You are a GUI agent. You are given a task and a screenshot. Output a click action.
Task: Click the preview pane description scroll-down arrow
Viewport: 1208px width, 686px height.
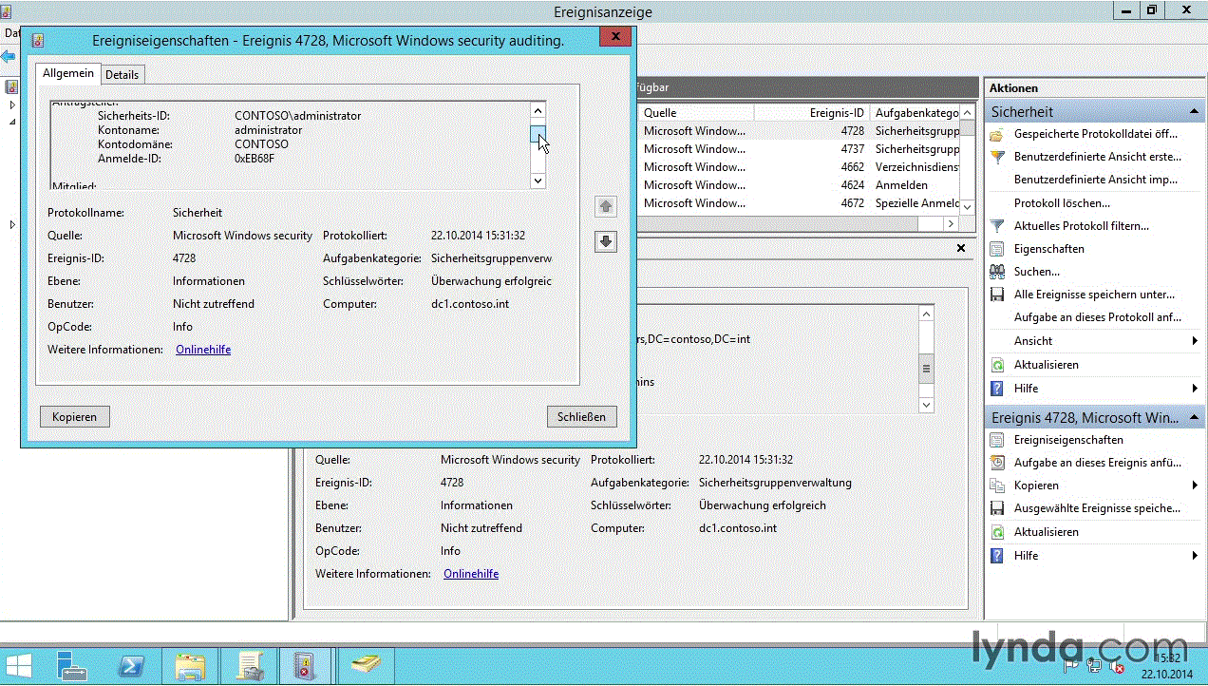(x=927, y=405)
